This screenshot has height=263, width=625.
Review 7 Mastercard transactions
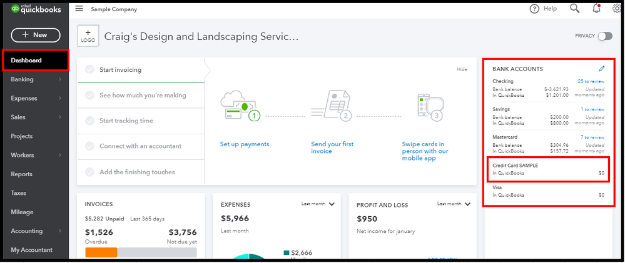click(x=592, y=137)
